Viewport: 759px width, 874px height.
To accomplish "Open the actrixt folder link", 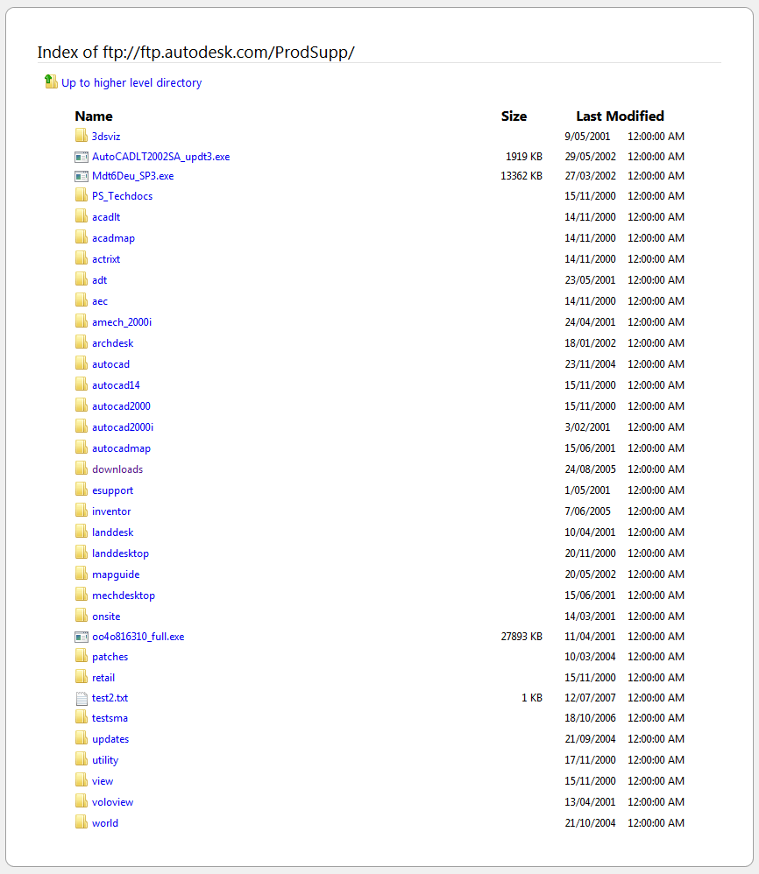I will pos(106,259).
